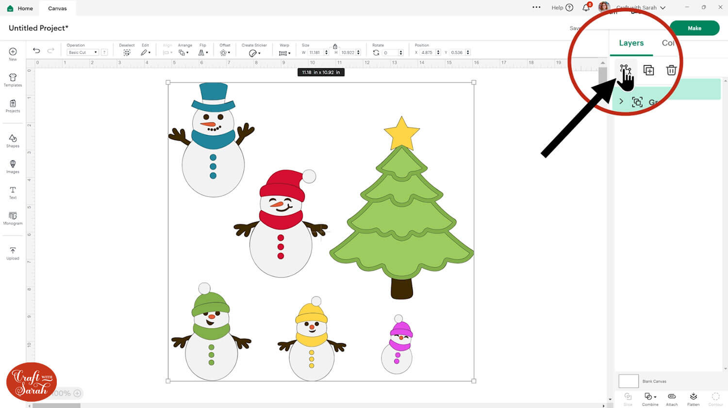The width and height of the screenshot is (728, 408).
Task: Open the Images library
Action: [x=13, y=166]
